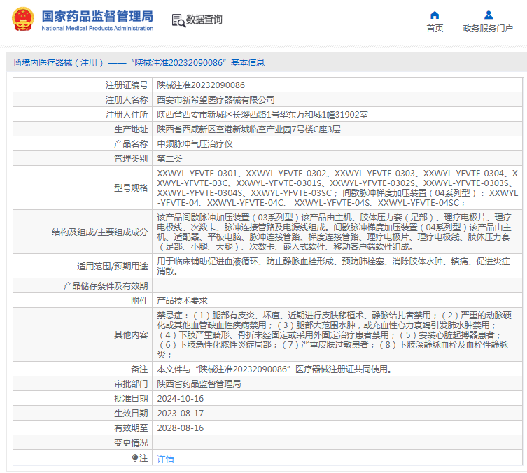Select the 生产地址 value text
Viewport: 527px width, 473px height.
point(248,129)
